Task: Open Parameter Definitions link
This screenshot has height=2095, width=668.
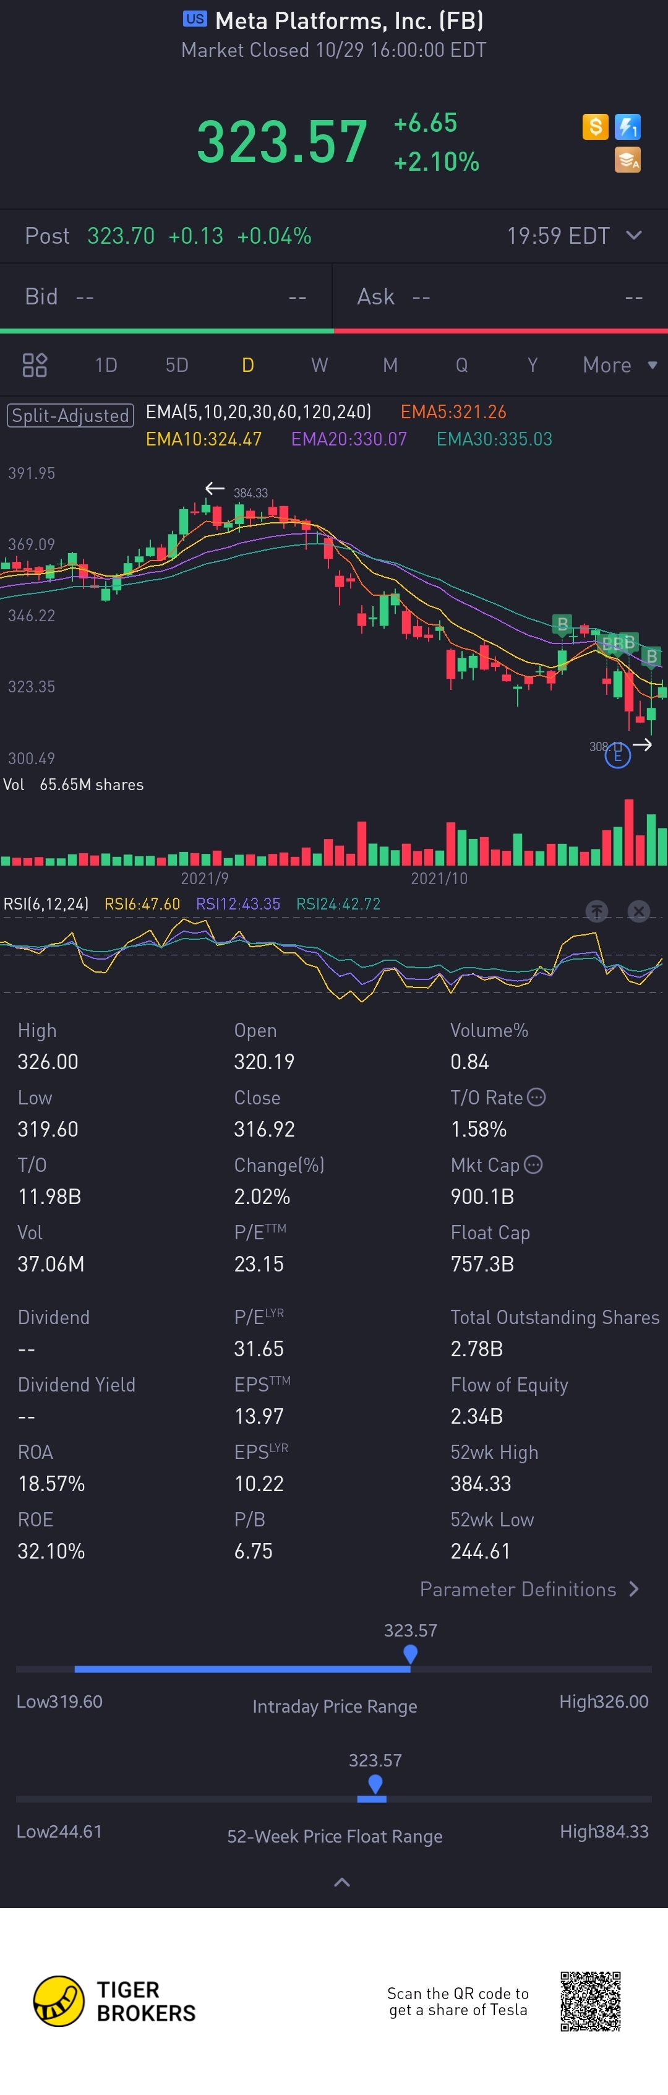Action: coord(530,1589)
